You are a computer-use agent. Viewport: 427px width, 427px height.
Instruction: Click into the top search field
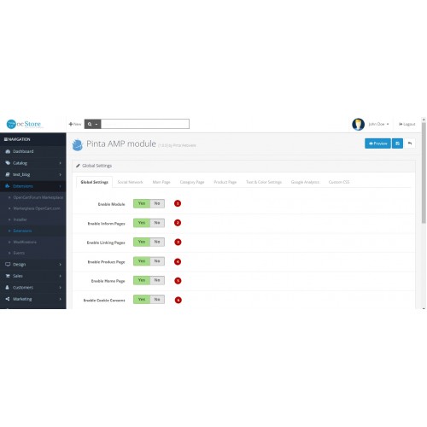(x=145, y=124)
